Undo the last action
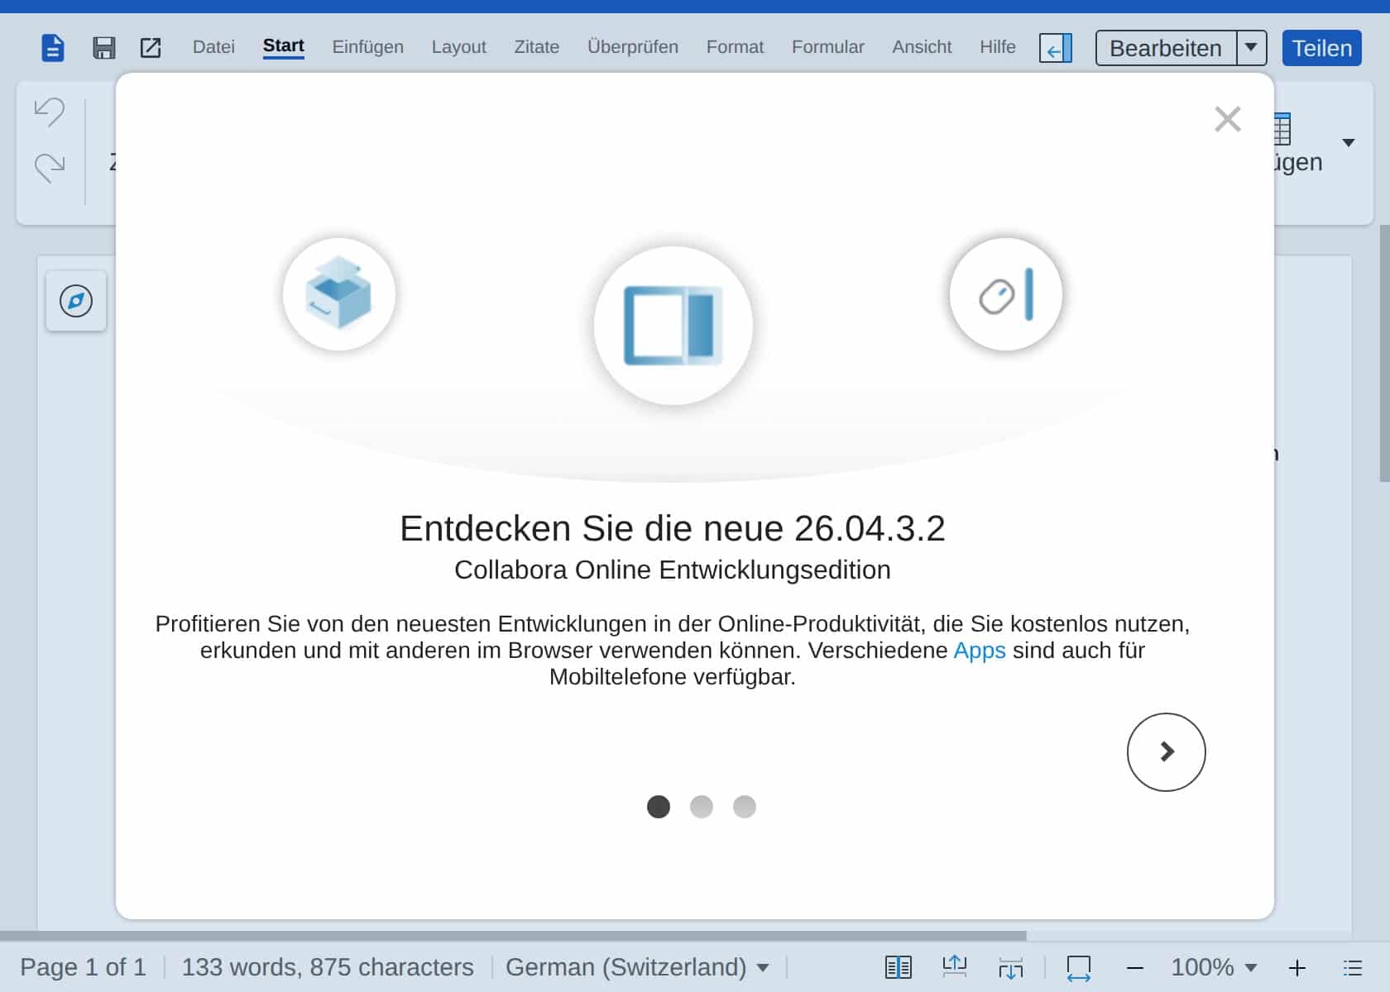1390x992 pixels. pos(50,112)
